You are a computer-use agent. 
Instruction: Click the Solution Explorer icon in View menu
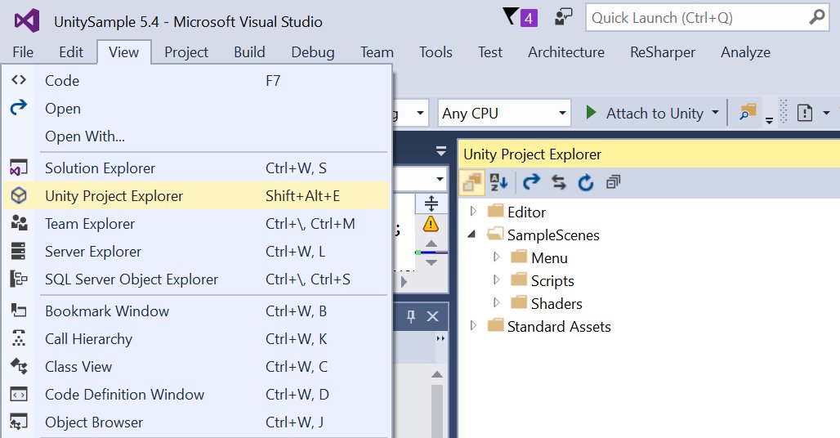[x=19, y=168]
